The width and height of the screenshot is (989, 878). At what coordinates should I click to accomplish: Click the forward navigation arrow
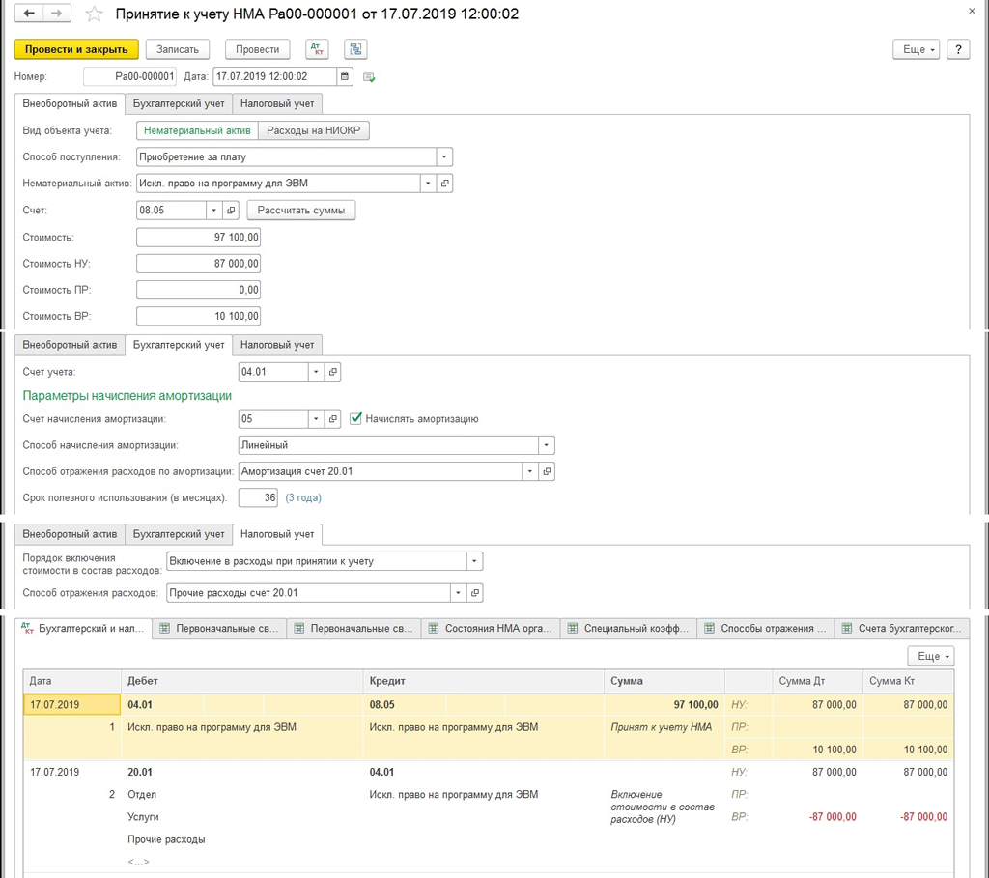point(57,14)
